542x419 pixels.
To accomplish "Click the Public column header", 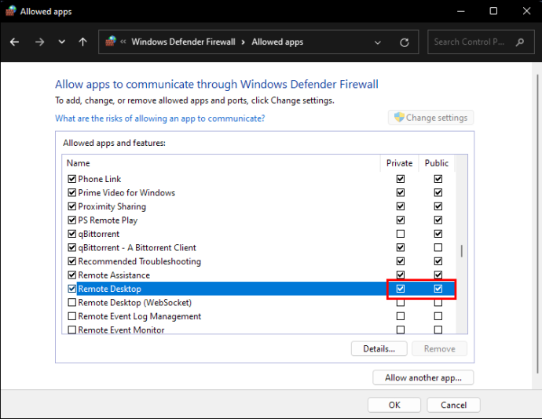I will coord(437,163).
